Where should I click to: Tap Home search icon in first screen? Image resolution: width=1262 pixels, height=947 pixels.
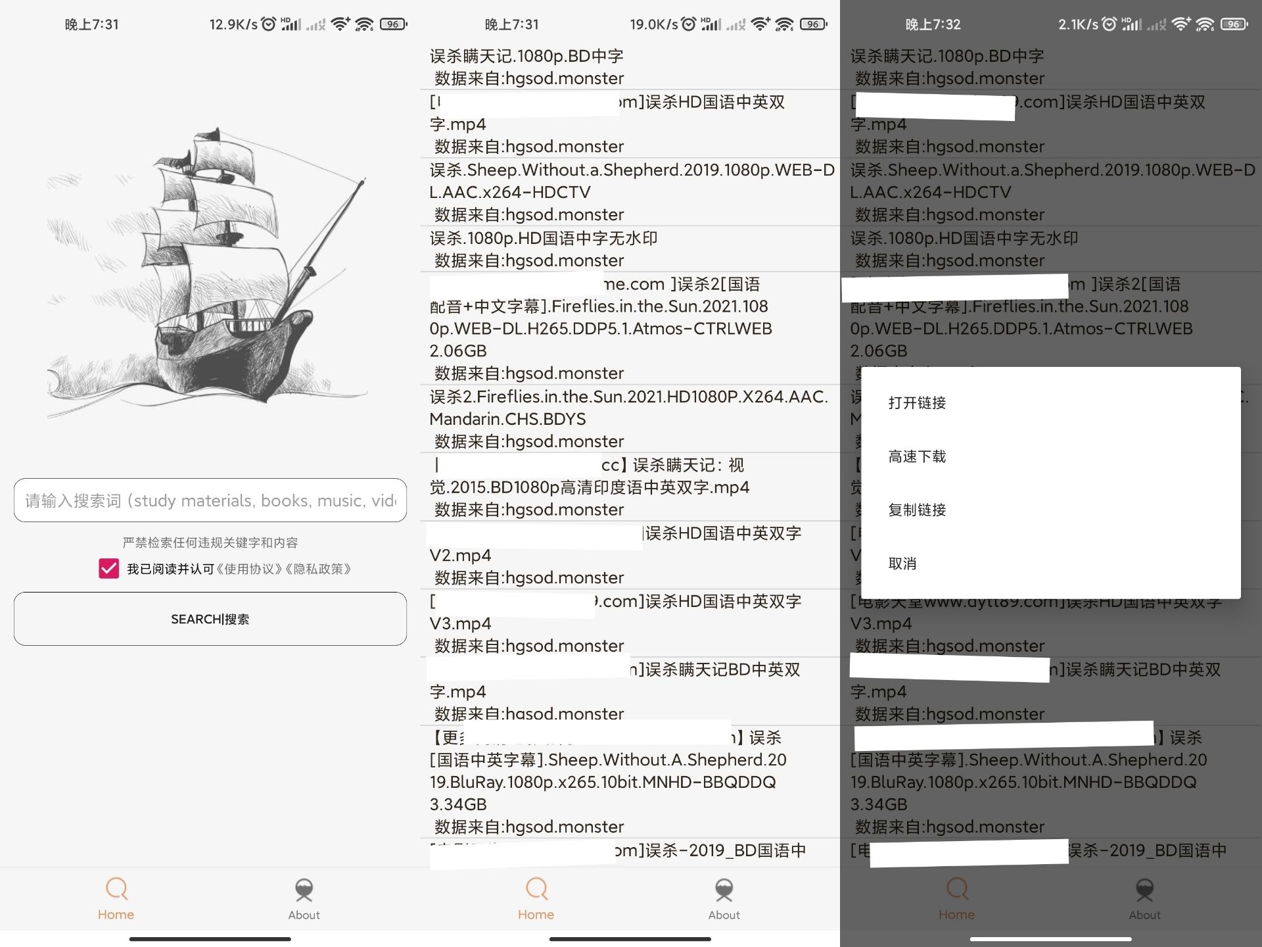[116, 889]
